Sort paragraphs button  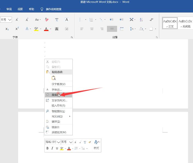tap(141, 20)
